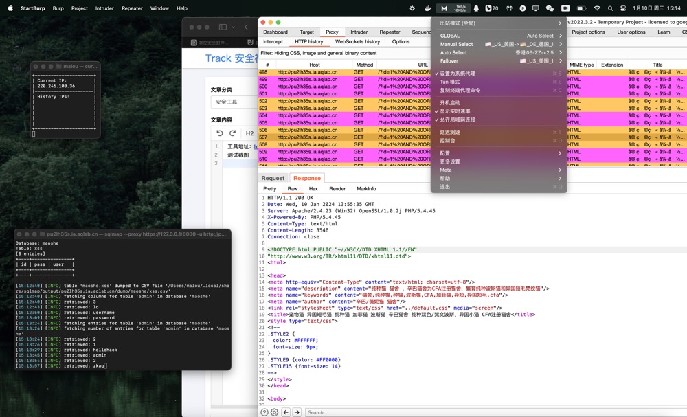Open the Hex view of the response
The image size is (687, 417).
313,189
